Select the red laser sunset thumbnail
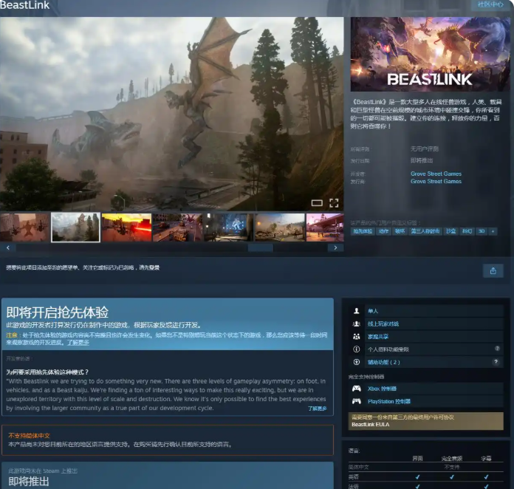This screenshot has width=514, height=489. (126, 228)
